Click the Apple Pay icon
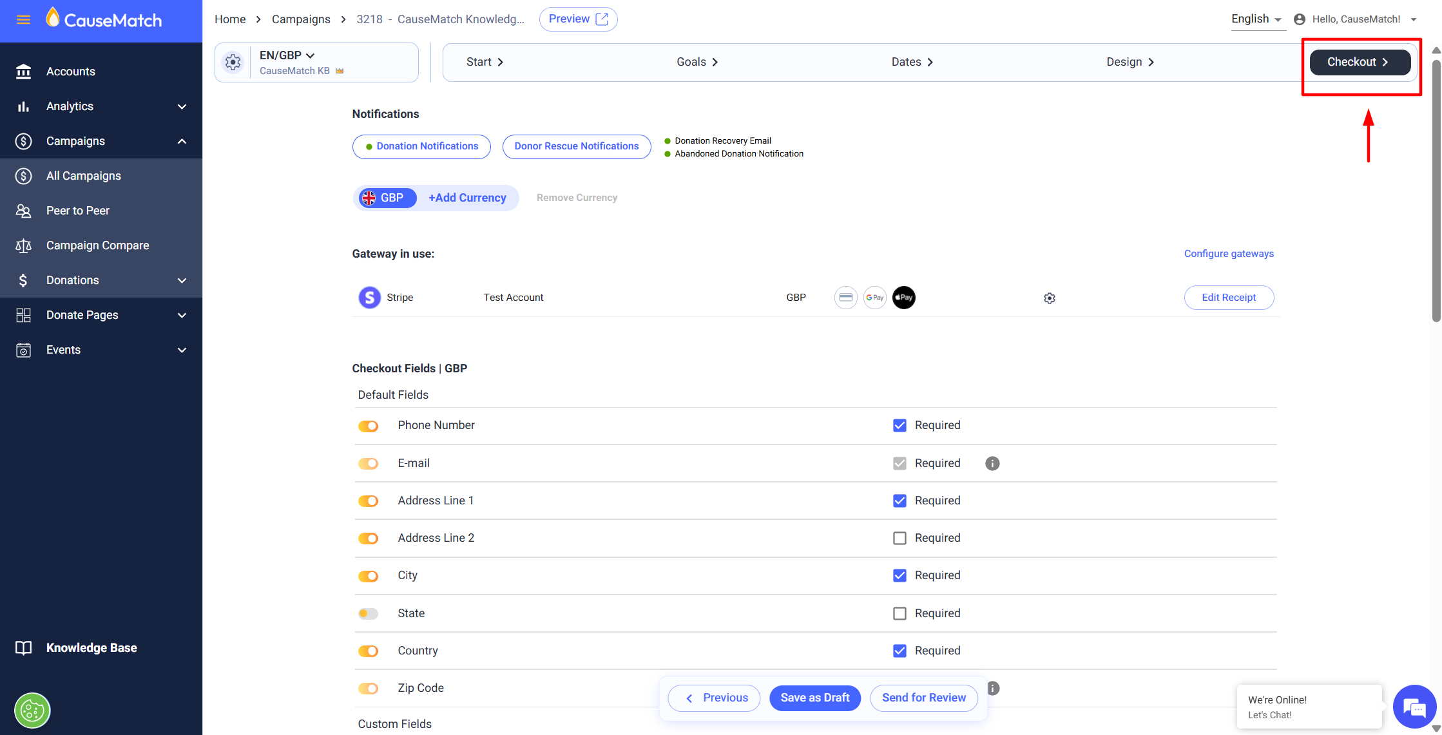 (x=903, y=298)
